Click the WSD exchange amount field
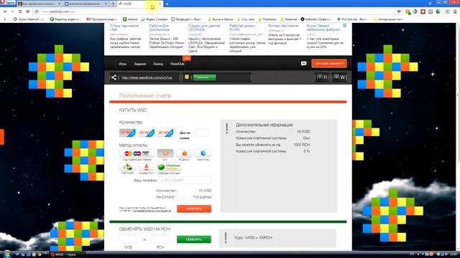Image resolution: width=460 pixels, height=258 pixels. [x=128, y=239]
